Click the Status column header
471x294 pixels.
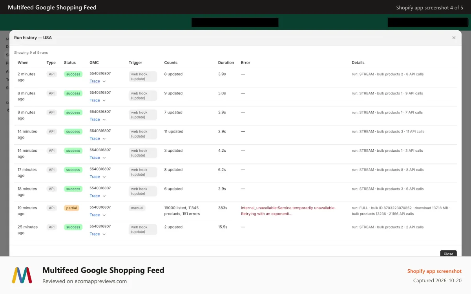pyautogui.click(x=70, y=63)
